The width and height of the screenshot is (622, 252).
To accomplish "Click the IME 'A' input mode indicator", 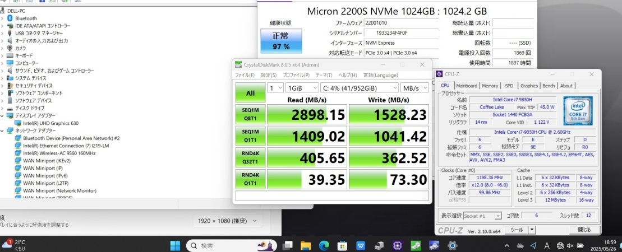I will pos(547,246).
